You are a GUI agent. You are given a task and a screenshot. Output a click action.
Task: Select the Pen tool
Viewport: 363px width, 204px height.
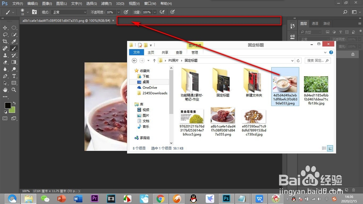(x=5, y=76)
